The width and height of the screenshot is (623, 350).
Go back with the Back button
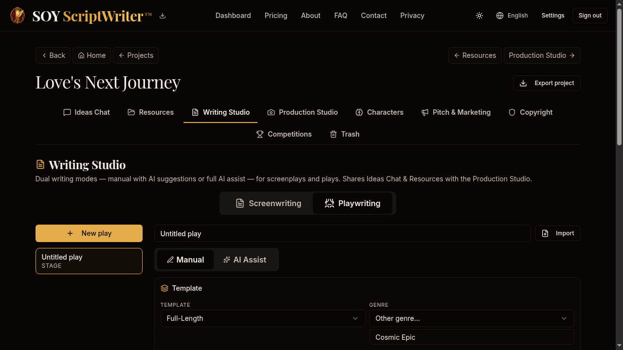[53, 55]
